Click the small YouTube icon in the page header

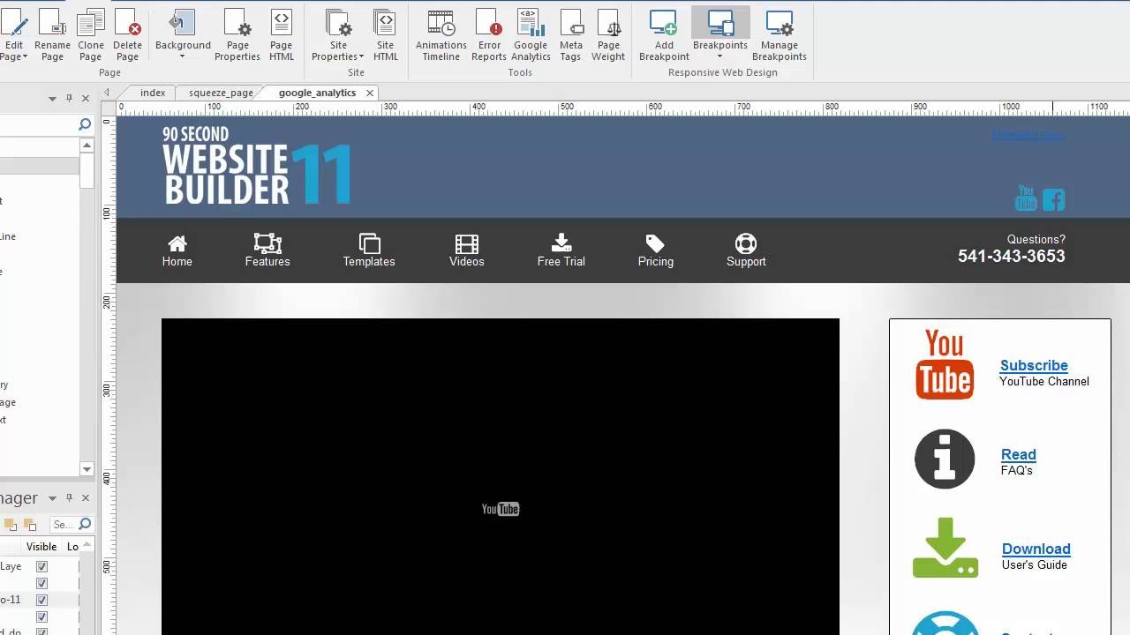1026,198
